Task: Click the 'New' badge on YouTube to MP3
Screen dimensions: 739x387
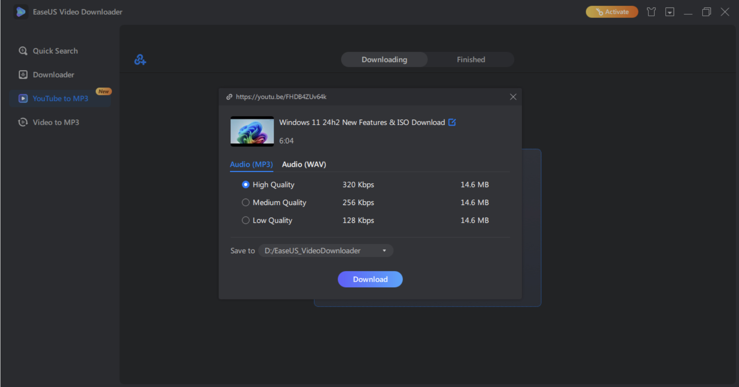Action: coord(104,91)
